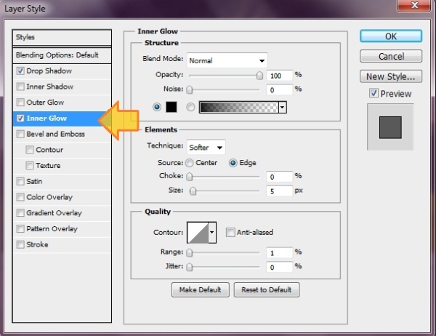
Task: Choose the gradient radio button option
Action: point(191,107)
